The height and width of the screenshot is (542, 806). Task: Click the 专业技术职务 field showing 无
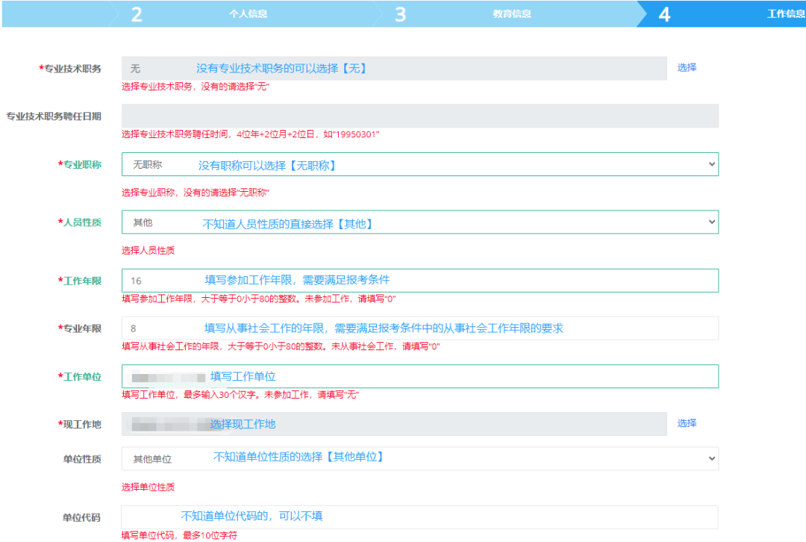[393, 68]
